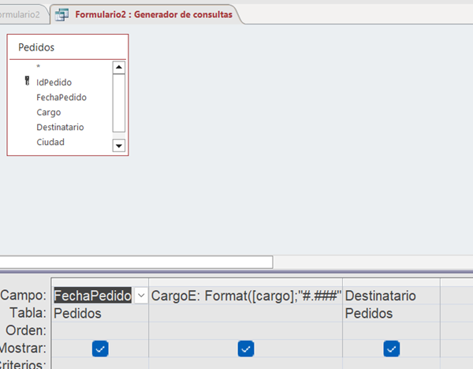Click the Campo row label

pyautogui.click(x=24, y=295)
